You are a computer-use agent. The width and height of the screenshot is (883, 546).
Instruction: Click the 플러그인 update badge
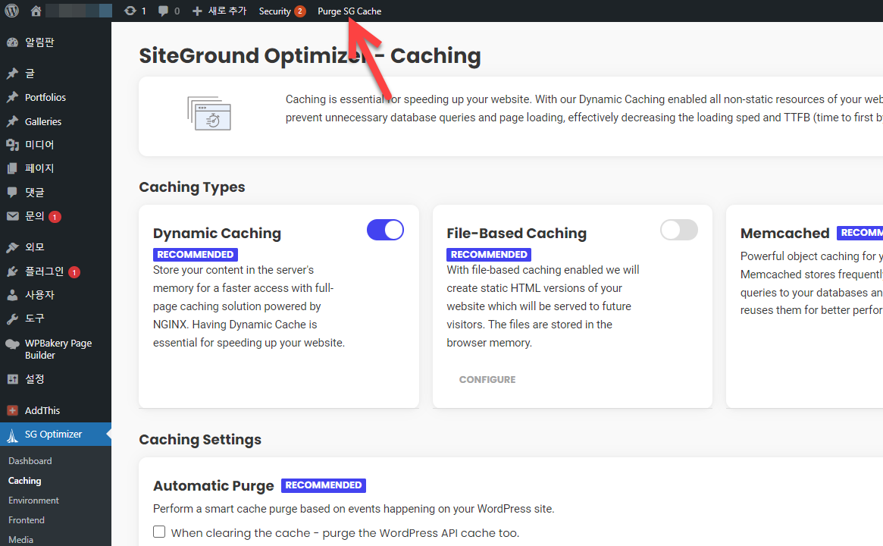point(74,273)
